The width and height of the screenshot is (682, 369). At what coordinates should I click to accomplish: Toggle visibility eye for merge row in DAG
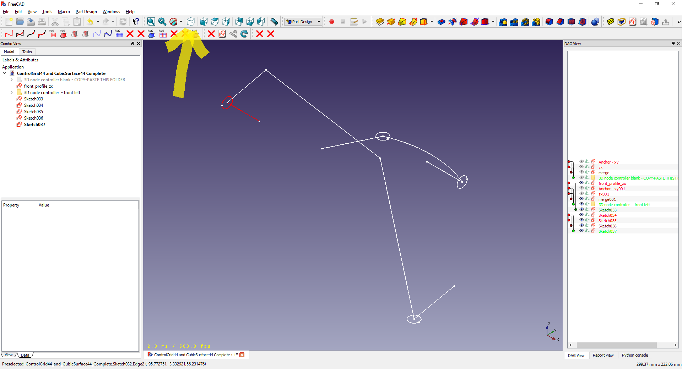pyautogui.click(x=581, y=172)
